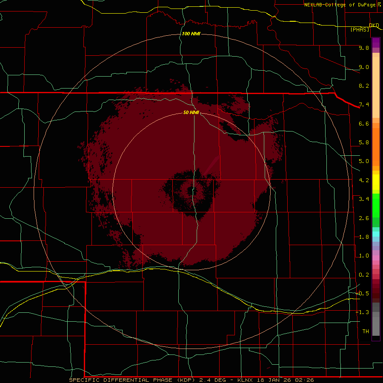Select the 1.0 value on the color scale
The height and width of the screenshot is (383, 383).
coord(364,256)
